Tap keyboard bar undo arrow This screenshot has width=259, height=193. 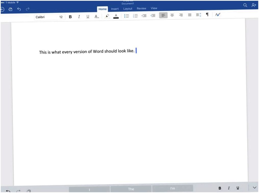(8, 191)
